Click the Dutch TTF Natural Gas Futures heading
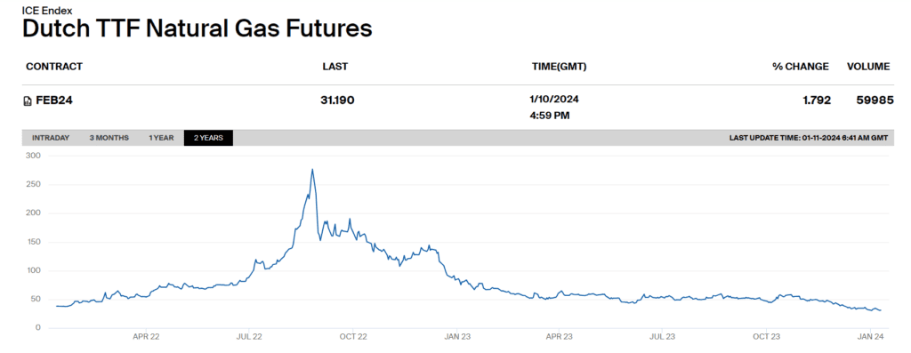The height and width of the screenshot is (353, 911). point(197,29)
